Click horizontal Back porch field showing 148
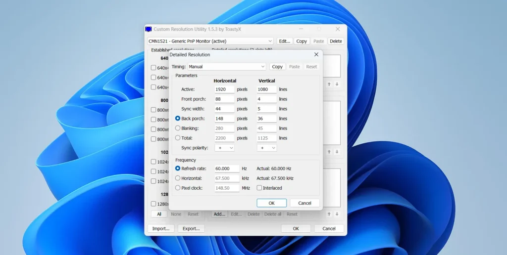This screenshot has width=507, height=255. point(224,119)
